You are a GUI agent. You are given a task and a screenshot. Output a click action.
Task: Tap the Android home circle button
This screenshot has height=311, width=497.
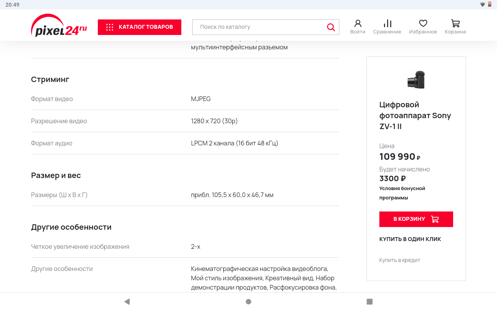click(x=248, y=302)
